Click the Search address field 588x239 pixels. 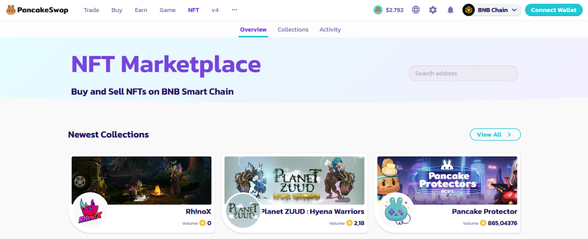(x=463, y=73)
